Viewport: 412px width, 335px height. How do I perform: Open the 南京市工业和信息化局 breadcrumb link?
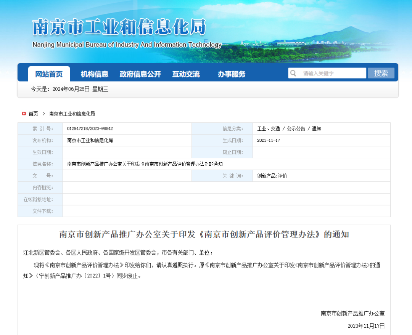pyautogui.click(x=72, y=114)
